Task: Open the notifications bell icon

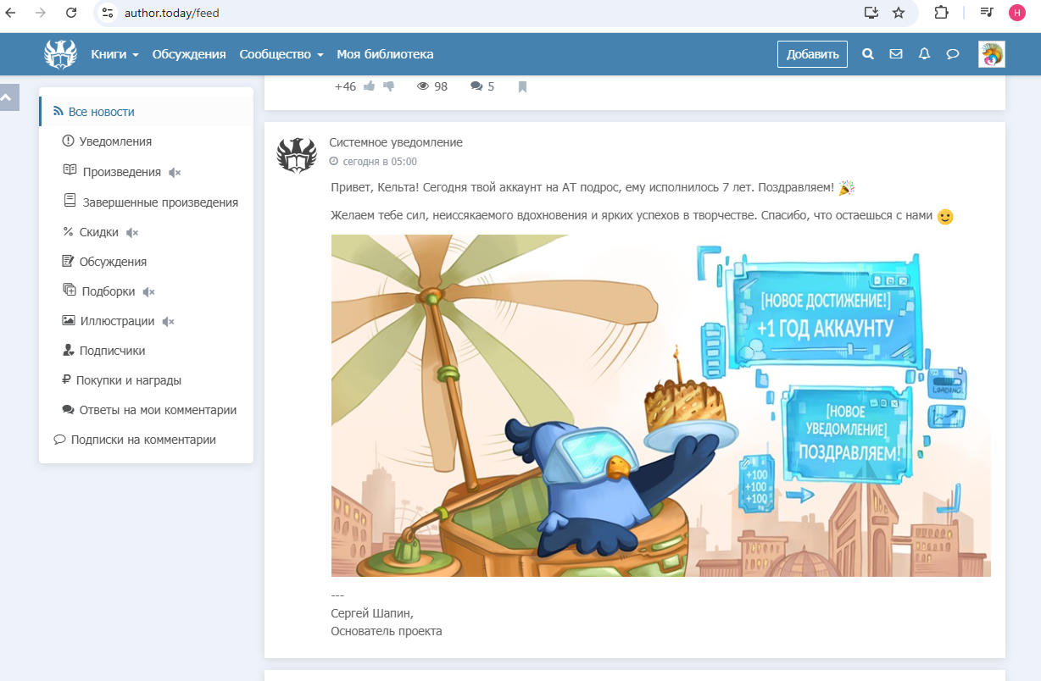Action: tap(924, 54)
